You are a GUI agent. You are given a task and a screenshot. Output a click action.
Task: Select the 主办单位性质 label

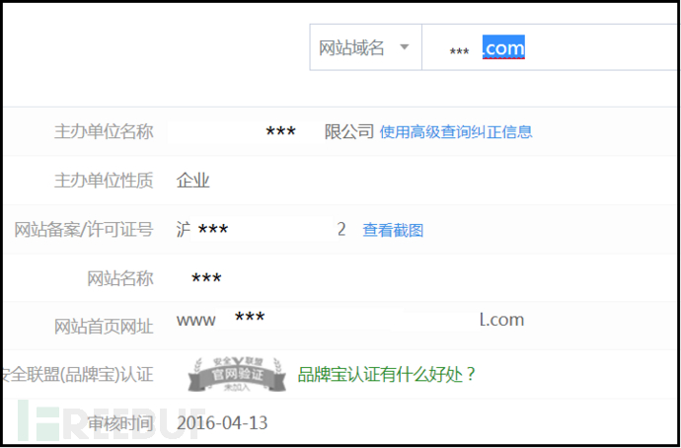[x=104, y=181]
